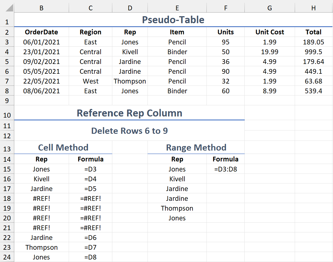The image size is (333, 262).
Task: Select the OrderDate header cell
Action: 41,32
